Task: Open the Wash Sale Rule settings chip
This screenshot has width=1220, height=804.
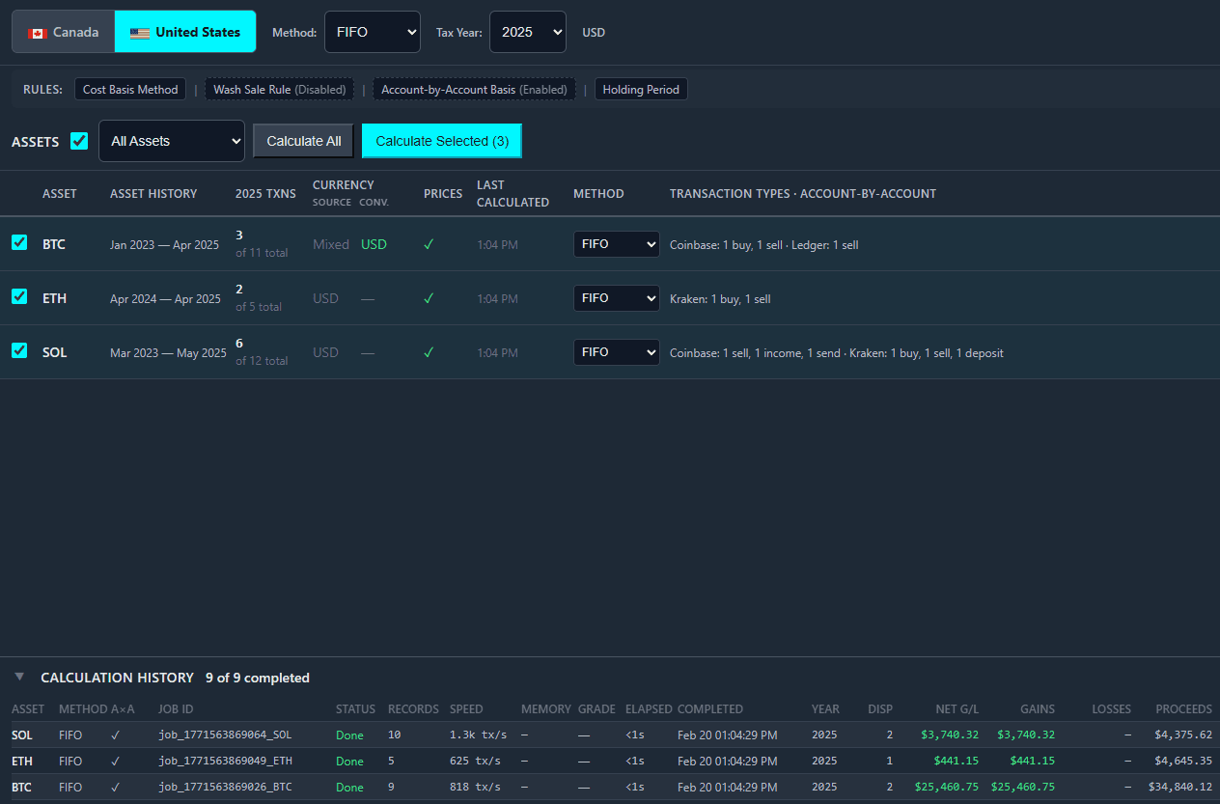Action: pos(279,89)
